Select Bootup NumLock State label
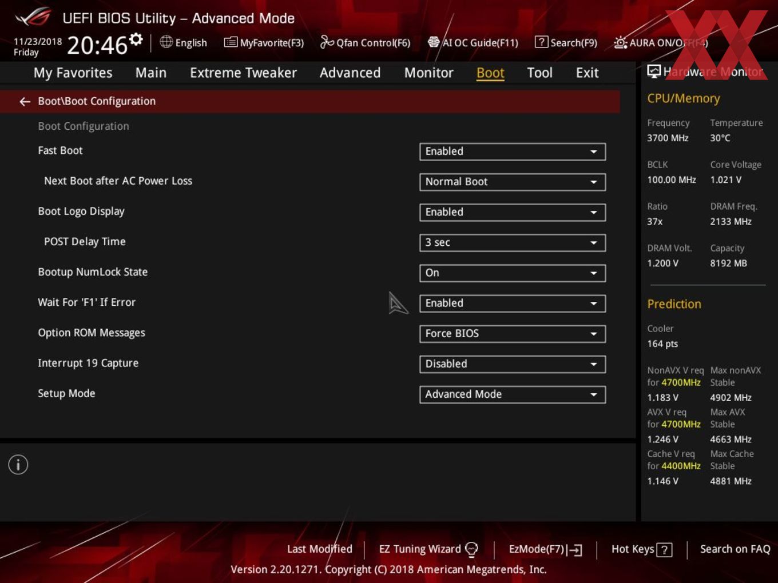The width and height of the screenshot is (778, 583). tap(93, 272)
